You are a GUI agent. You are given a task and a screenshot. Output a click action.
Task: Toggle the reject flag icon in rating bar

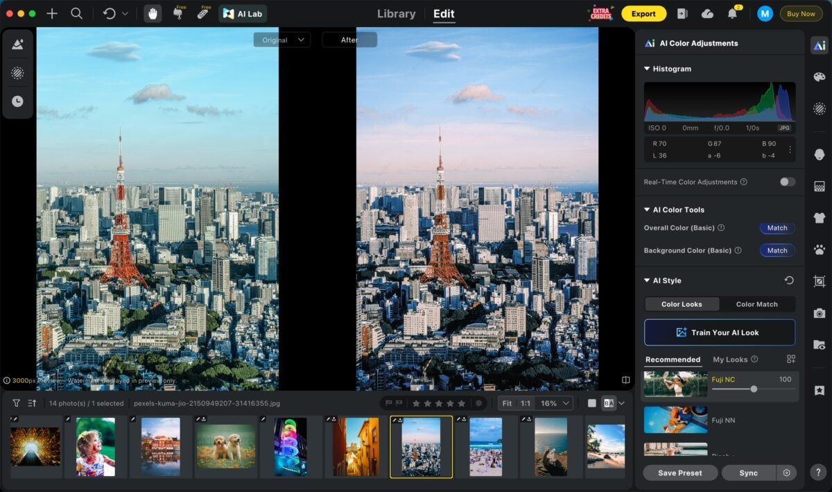[x=399, y=403]
